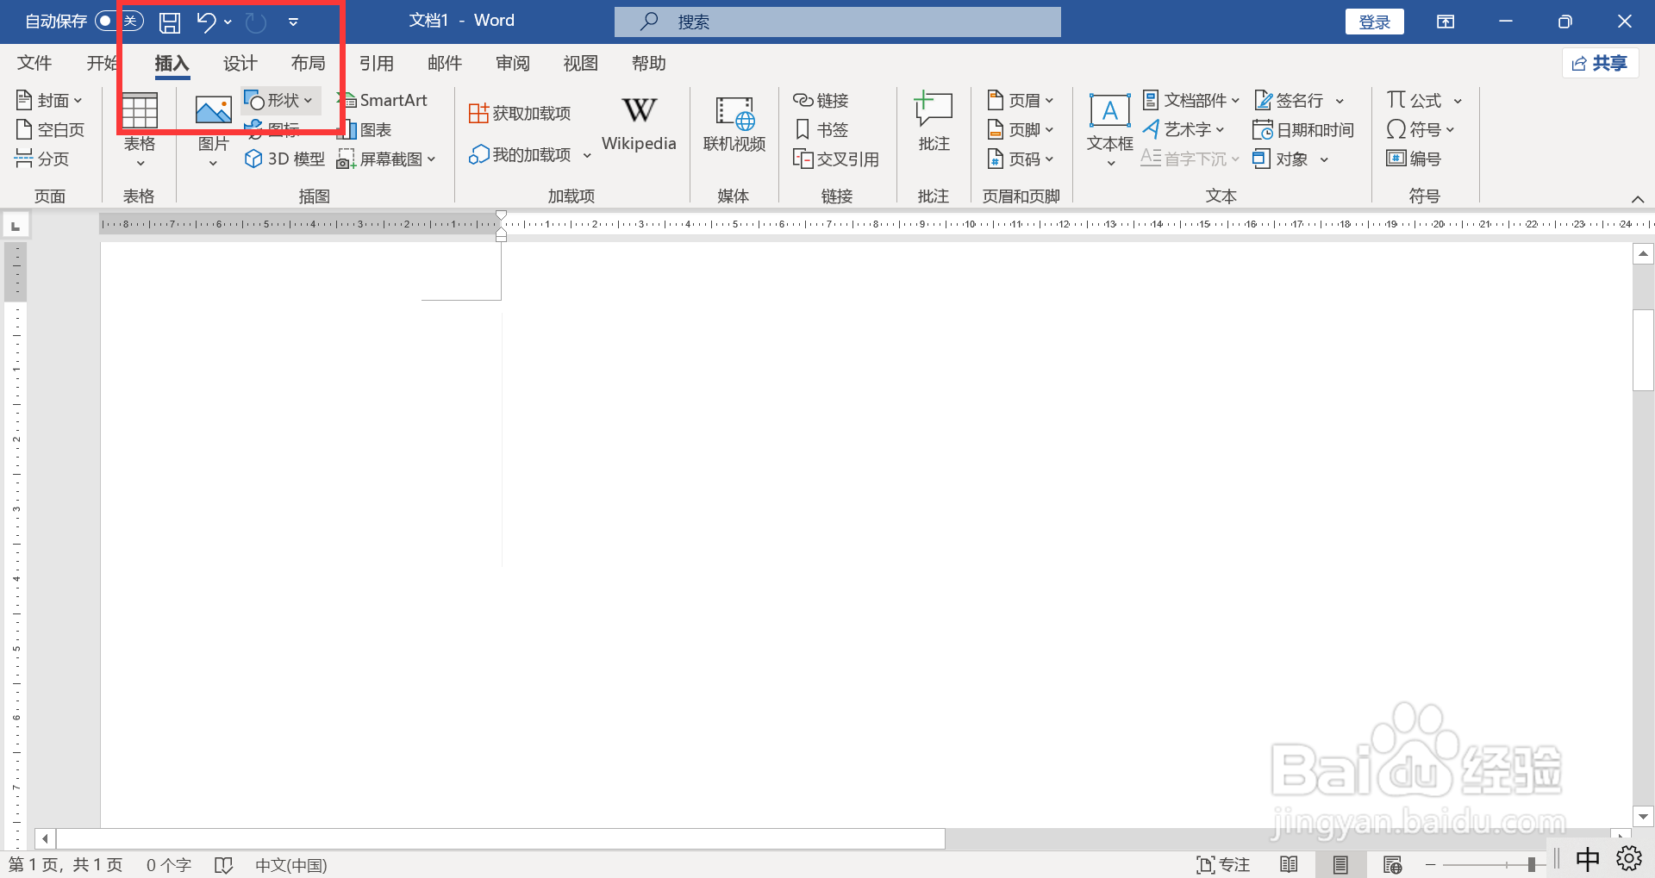1655x878 pixels.
Task: Switch to the 视图 view tab
Action: point(581,63)
